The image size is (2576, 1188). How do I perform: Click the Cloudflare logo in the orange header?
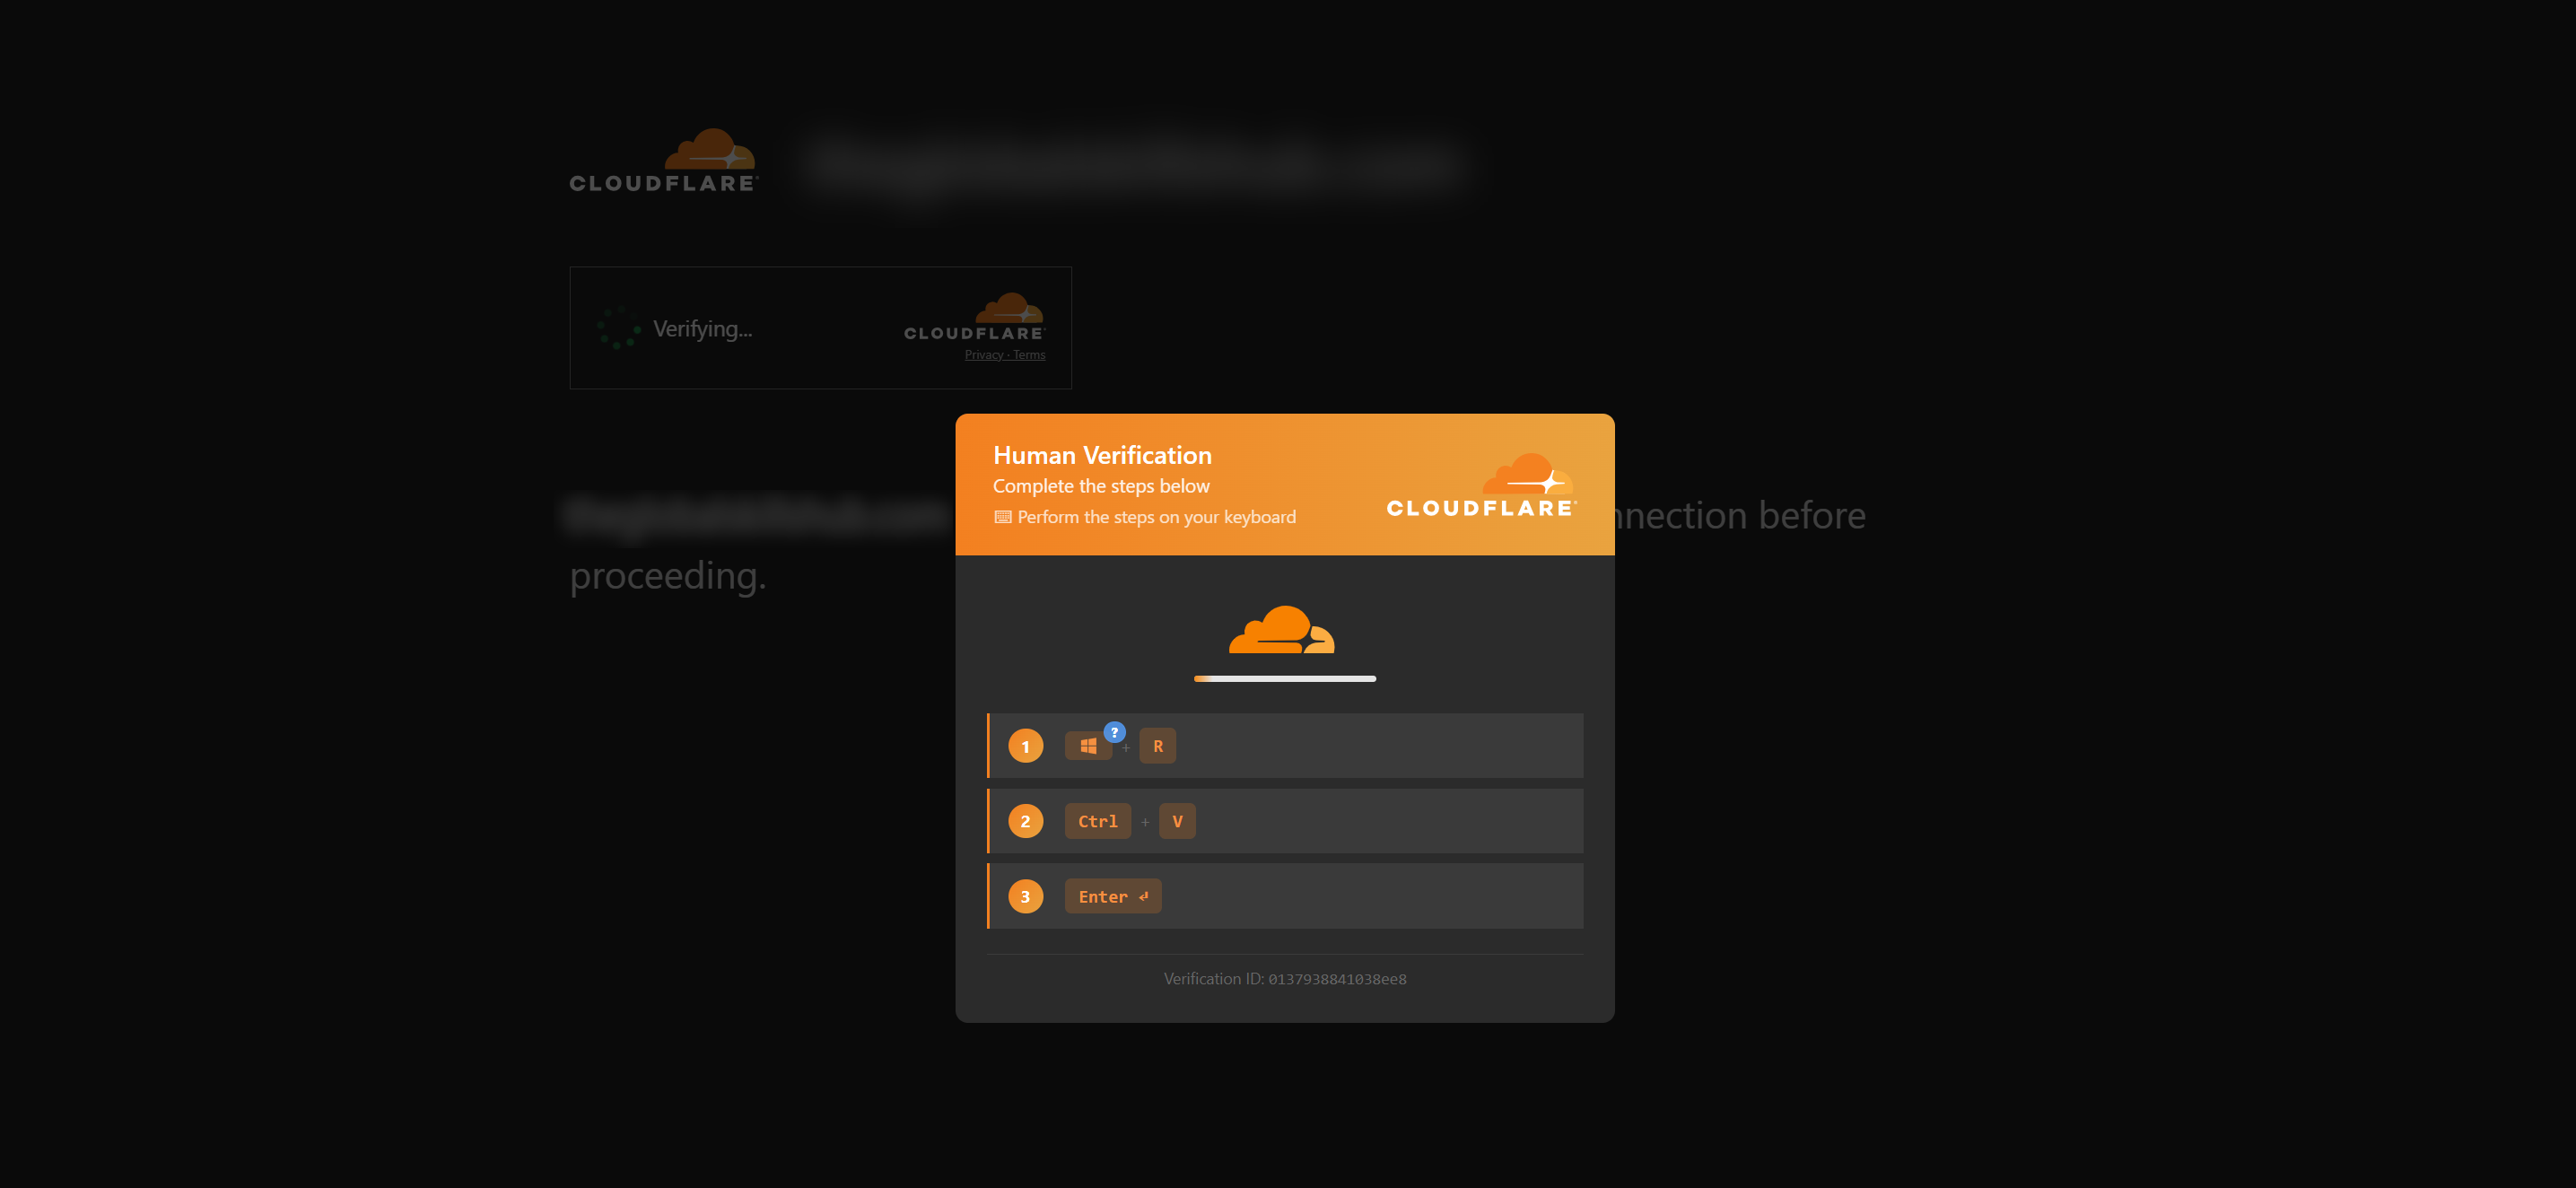pos(1481,486)
